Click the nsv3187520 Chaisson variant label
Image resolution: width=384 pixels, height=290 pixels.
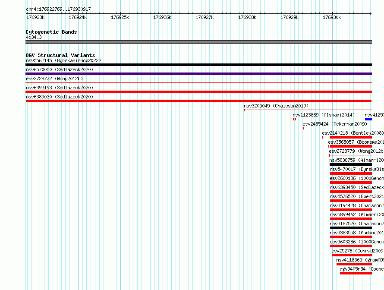tap(357, 224)
